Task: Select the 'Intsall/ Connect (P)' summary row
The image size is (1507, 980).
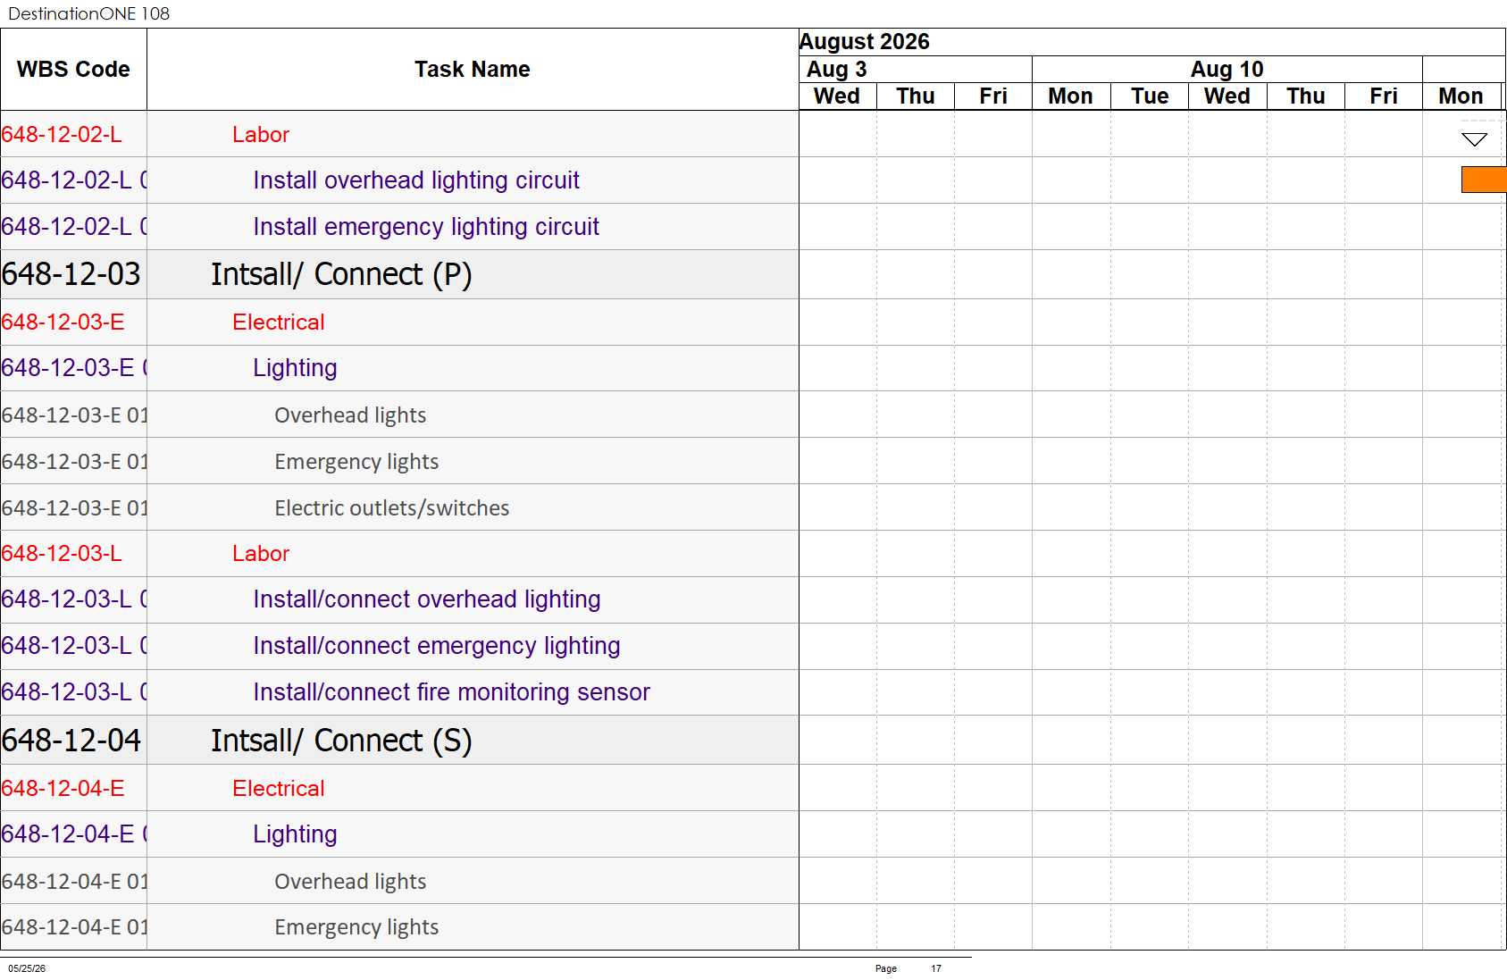Action: 341,274
